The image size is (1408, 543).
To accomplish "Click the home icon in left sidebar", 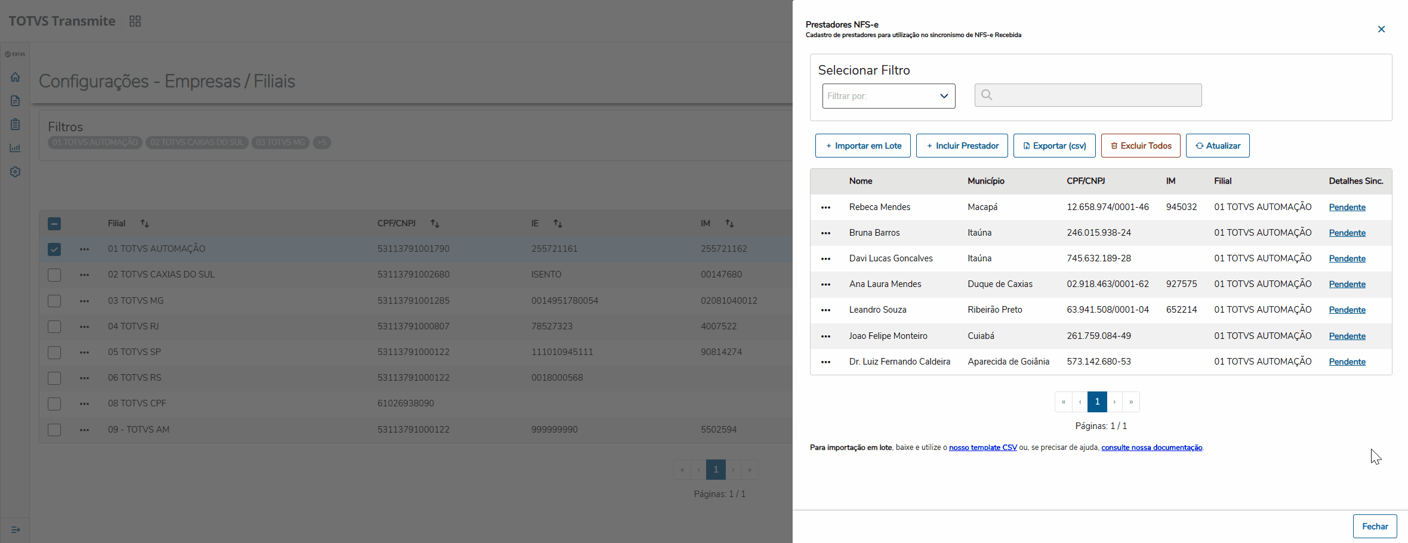I will (x=16, y=77).
